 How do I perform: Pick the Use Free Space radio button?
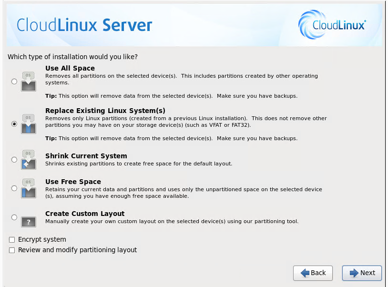click(14, 188)
